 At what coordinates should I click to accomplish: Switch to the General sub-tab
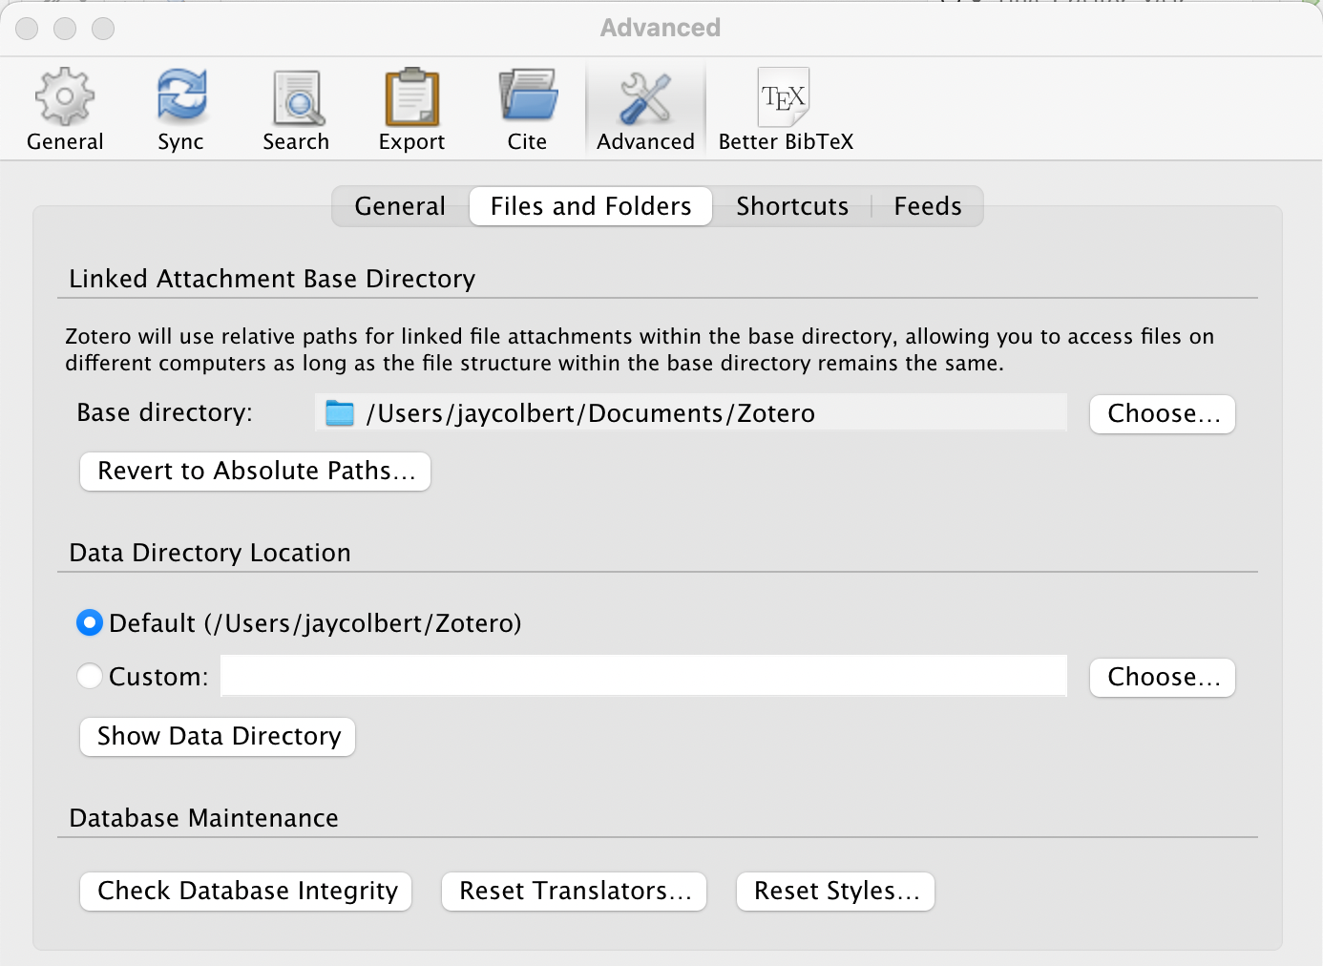pyautogui.click(x=400, y=206)
